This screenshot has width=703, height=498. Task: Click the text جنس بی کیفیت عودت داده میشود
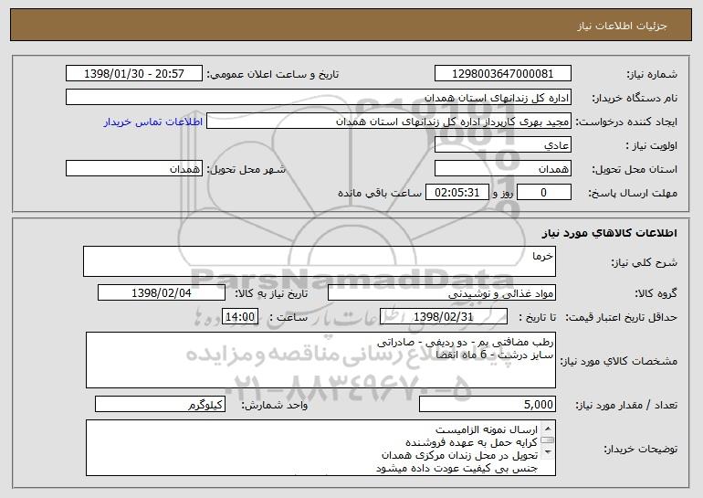point(456,468)
